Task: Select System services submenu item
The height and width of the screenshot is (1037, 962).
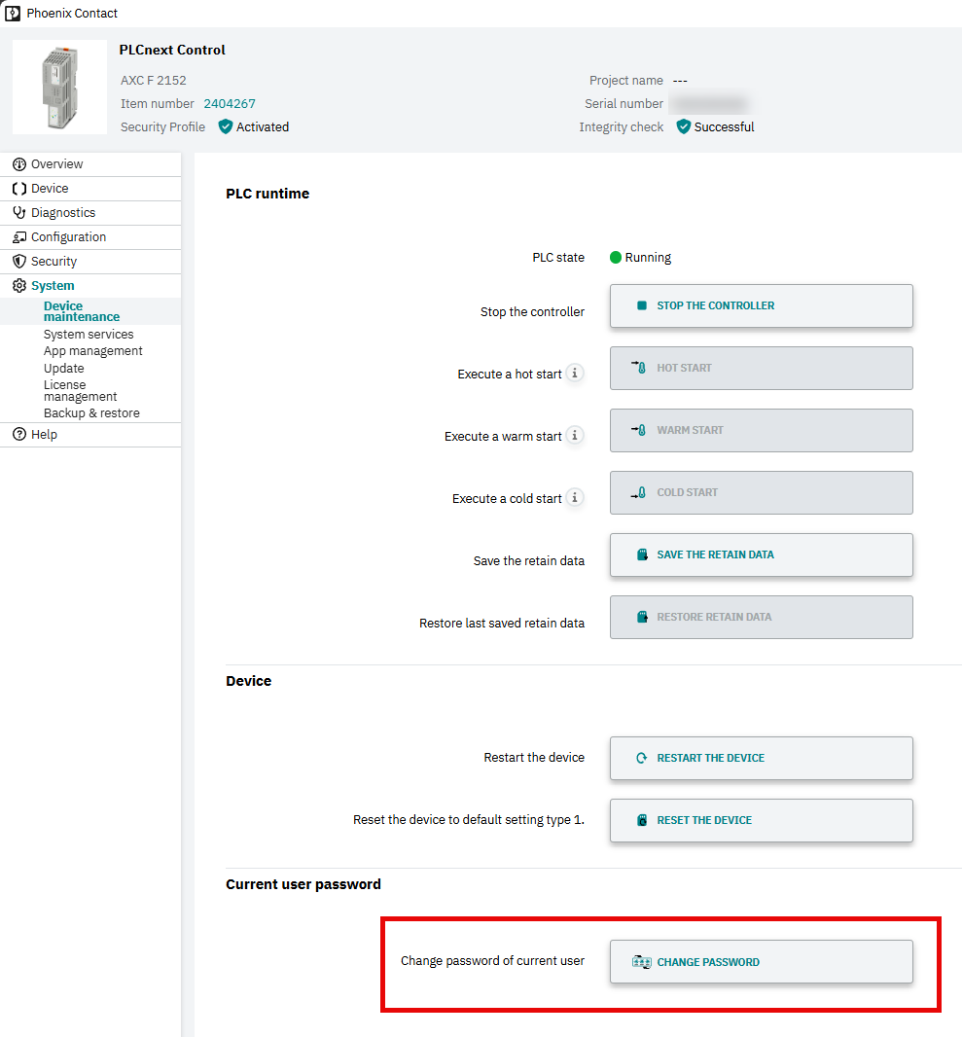Action: [89, 335]
